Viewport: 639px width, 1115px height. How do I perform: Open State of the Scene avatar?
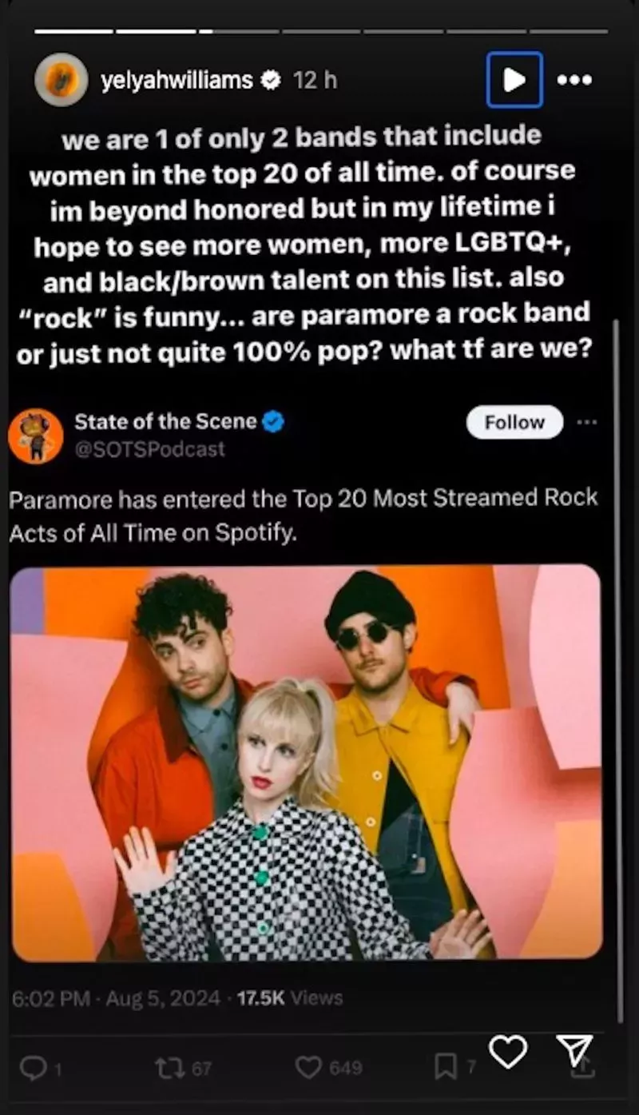[36, 436]
